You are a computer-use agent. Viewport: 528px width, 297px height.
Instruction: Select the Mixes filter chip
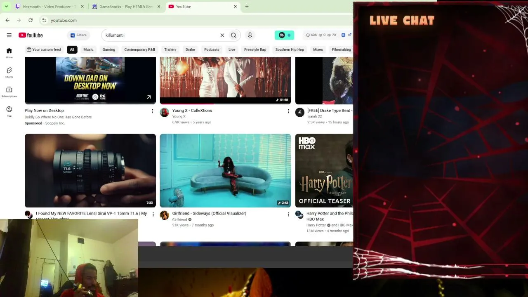tap(318, 49)
